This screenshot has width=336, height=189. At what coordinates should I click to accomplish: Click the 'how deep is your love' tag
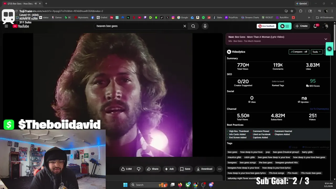[x=251, y=152]
